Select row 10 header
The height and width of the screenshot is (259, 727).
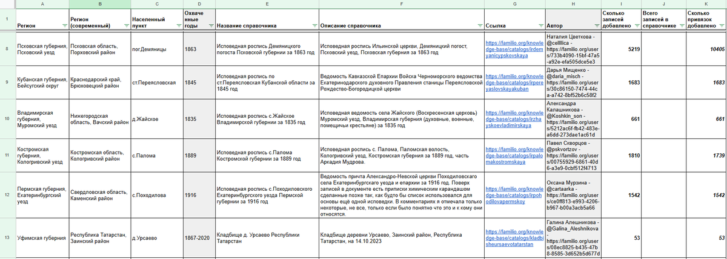click(x=7, y=119)
